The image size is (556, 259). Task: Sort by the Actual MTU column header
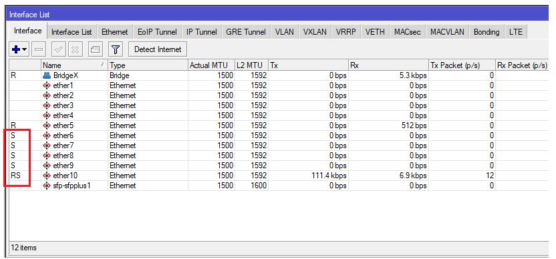pyautogui.click(x=211, y=65)
